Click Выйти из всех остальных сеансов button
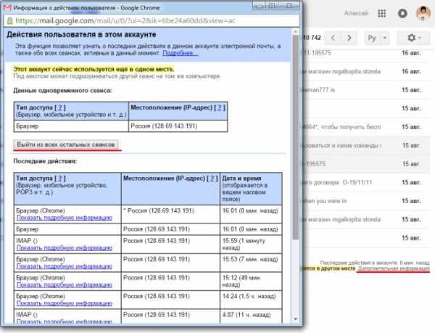 (x=66, y=144)
